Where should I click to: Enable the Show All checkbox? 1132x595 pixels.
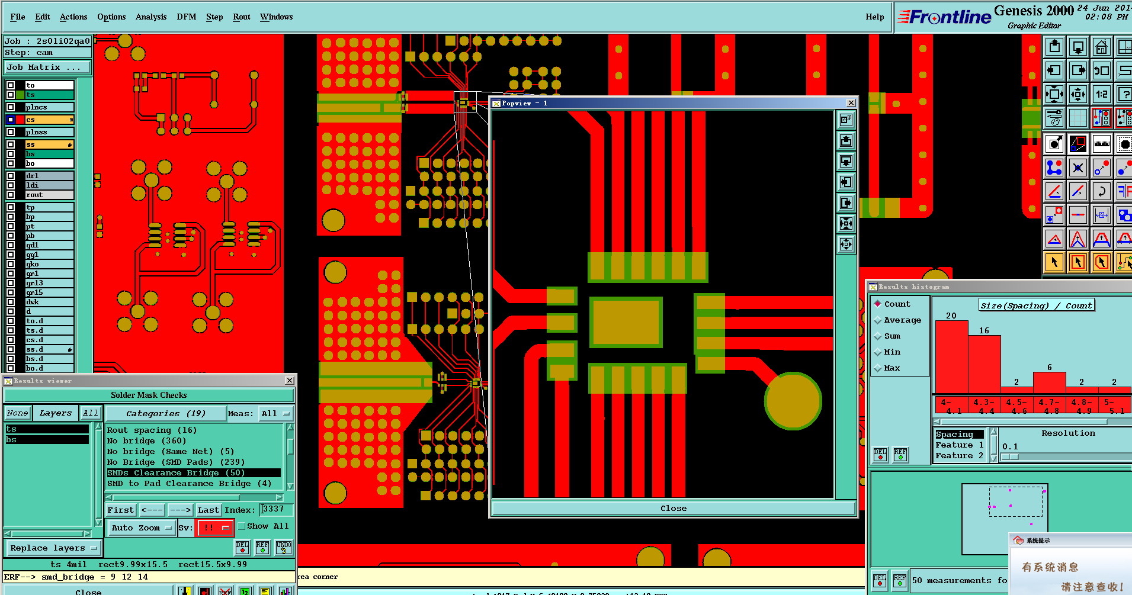pos(242,526)
